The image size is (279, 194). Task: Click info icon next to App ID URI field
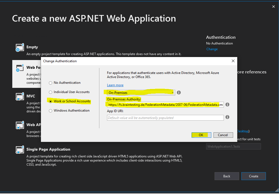(x=227, y=117)
